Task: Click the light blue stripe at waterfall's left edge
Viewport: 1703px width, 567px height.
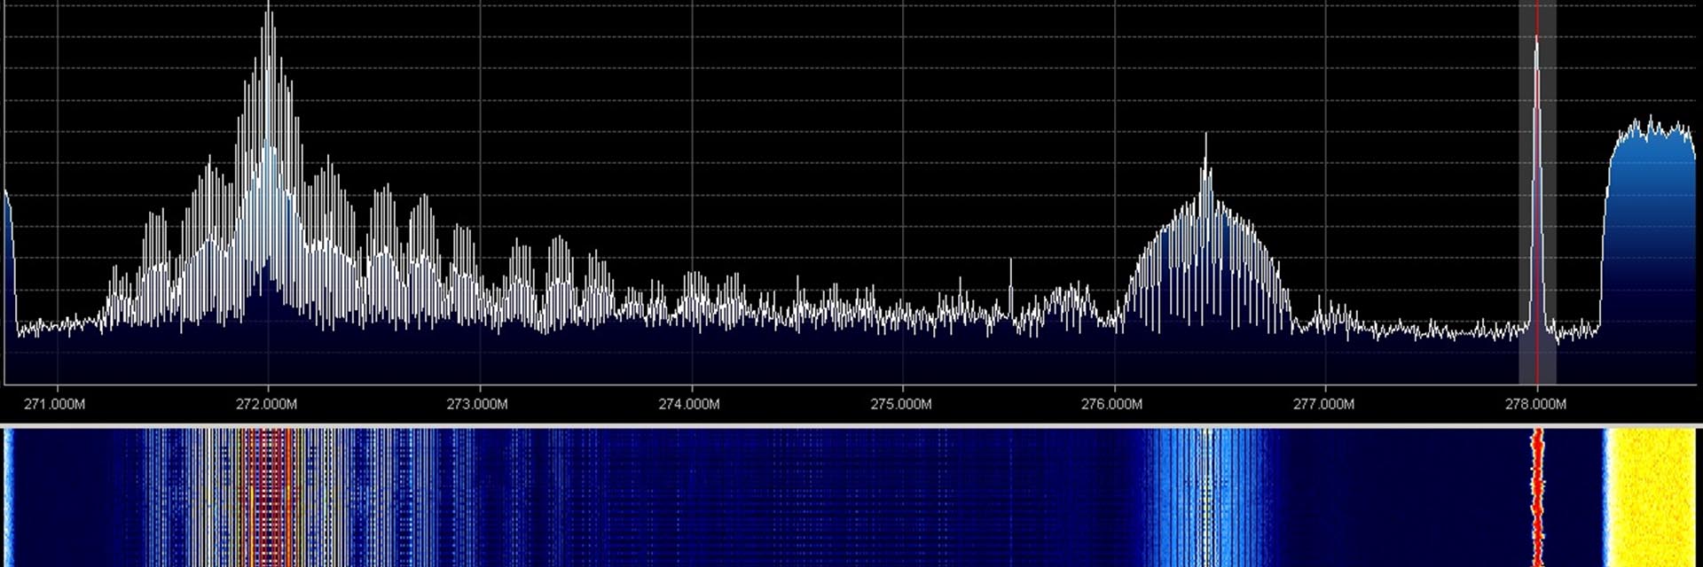Action: pos(8,496)
